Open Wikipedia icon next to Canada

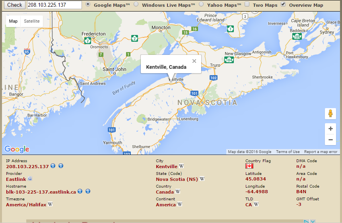tap(178, 191)
